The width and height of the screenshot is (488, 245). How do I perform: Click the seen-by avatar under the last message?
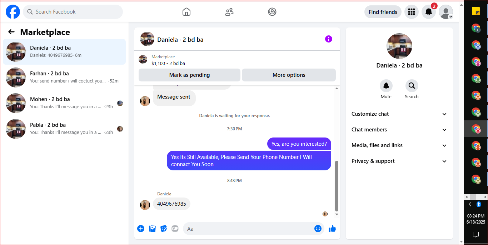(325, 214)
